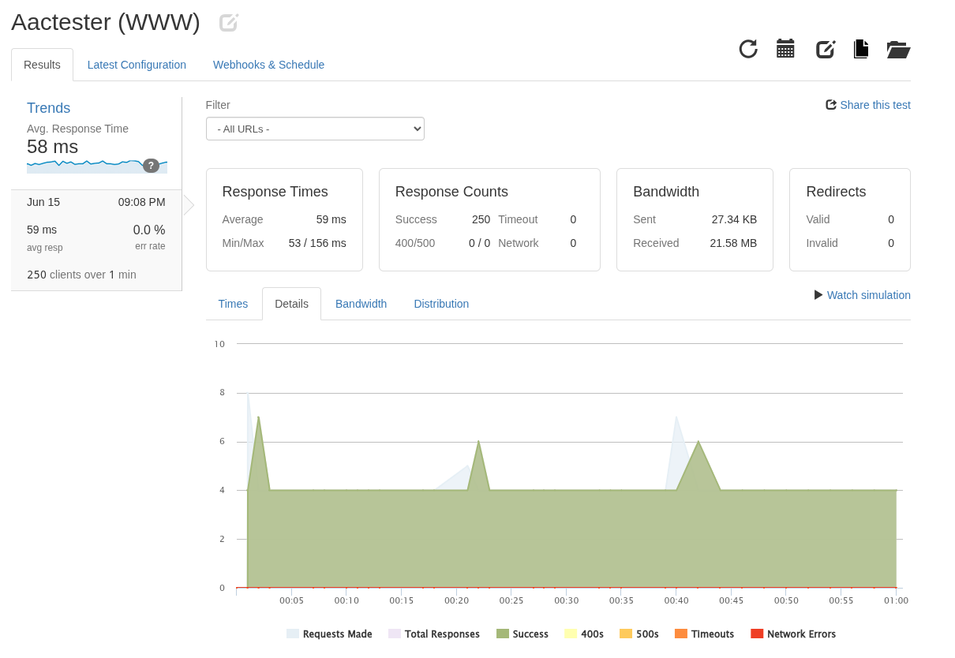Click the question mark help badge on trend
The width and height of the screenshot is (955, 658).
click(x=151, y=166)
